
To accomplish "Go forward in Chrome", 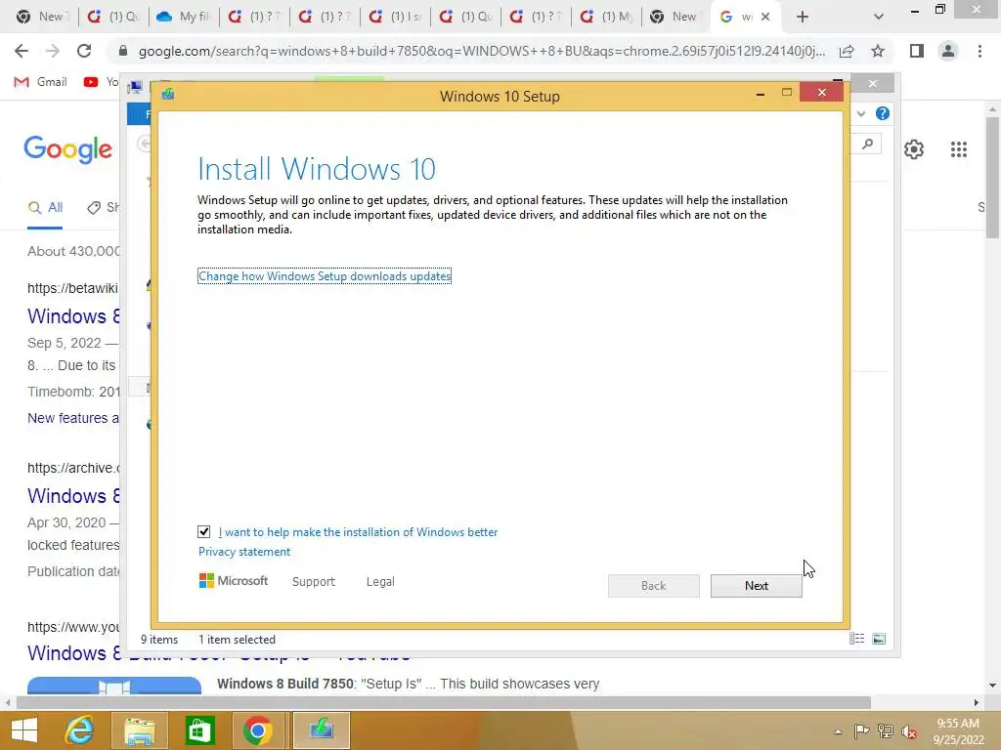I will pyautogui.click(x=53, y=51).
